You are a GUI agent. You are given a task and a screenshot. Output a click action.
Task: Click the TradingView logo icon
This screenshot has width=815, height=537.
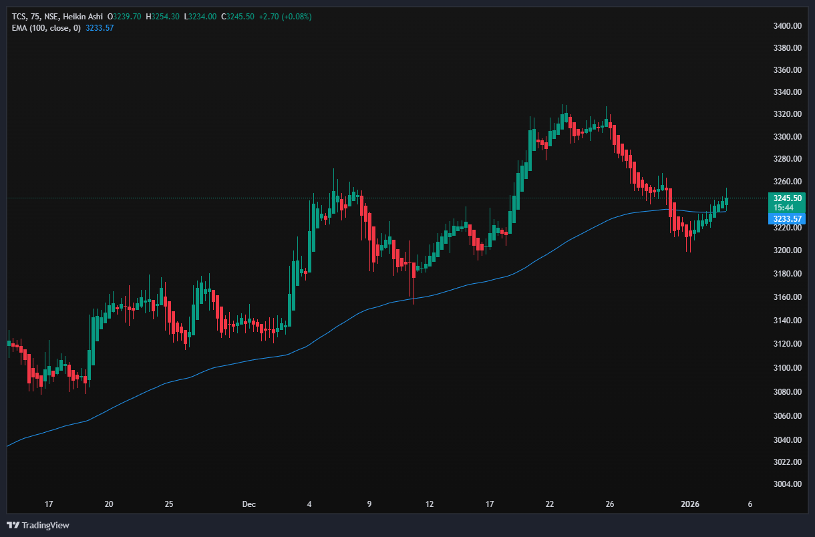point(13,525)
